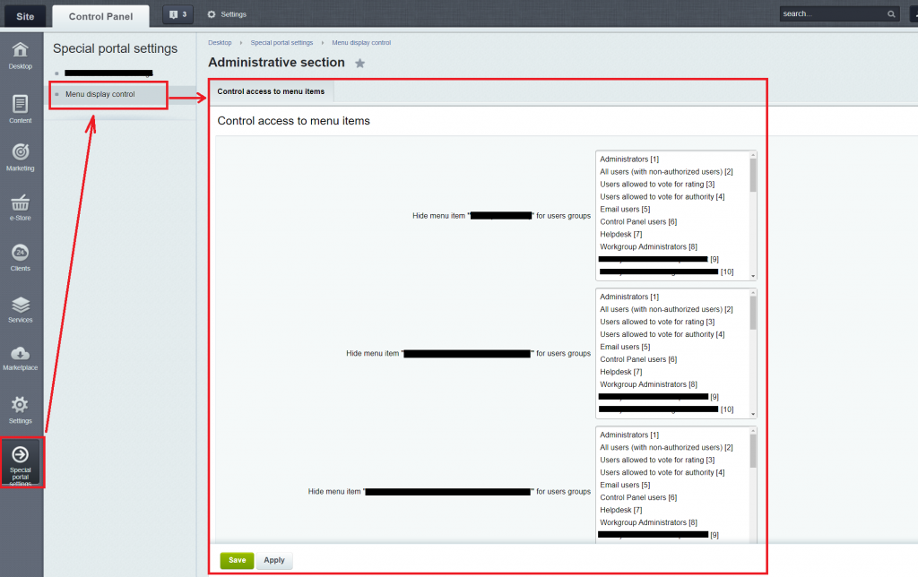Screen dimensions: 918x577
Task: Click Special portal settings breadcrumb link
Action: (281, 43)
